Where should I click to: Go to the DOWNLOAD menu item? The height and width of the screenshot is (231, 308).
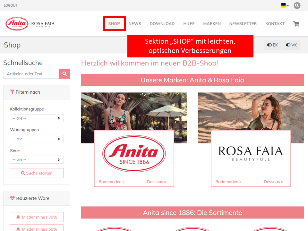[x=162, y=24]
